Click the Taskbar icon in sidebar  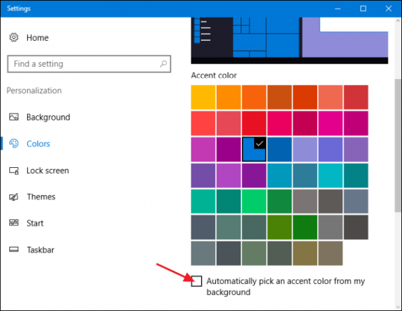click(x=14, y=249)
